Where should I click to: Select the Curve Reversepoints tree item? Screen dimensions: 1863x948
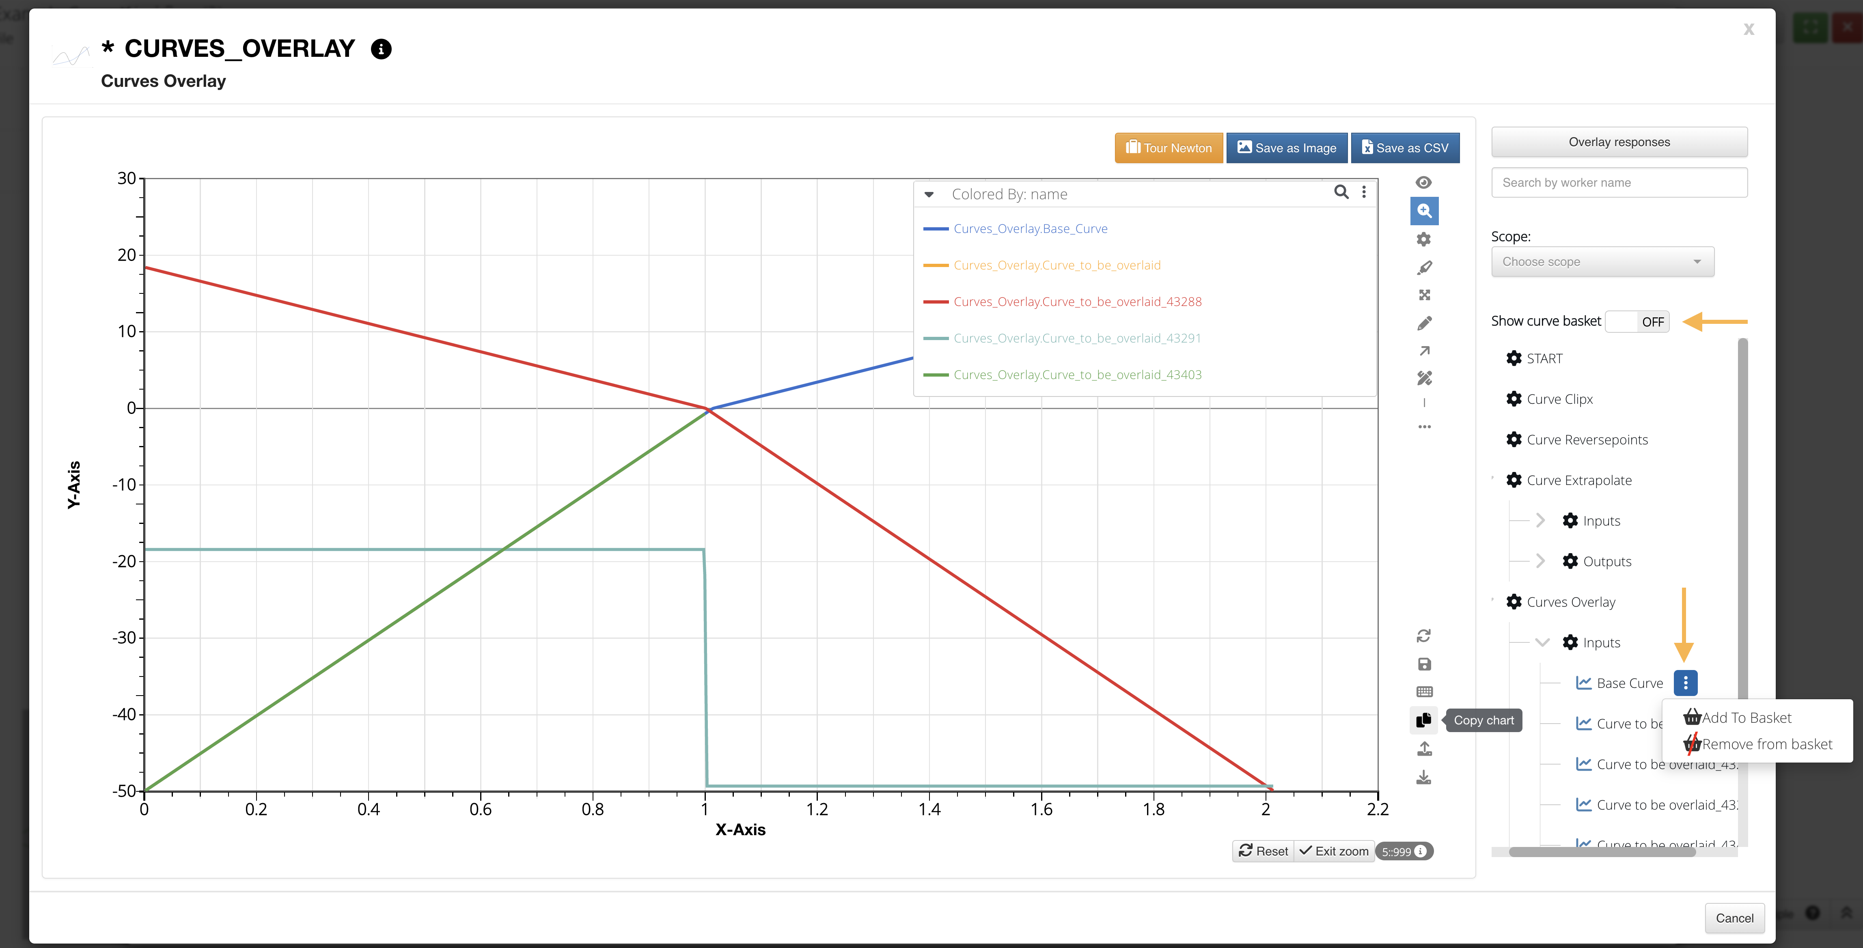click(x=1587, y=439)
